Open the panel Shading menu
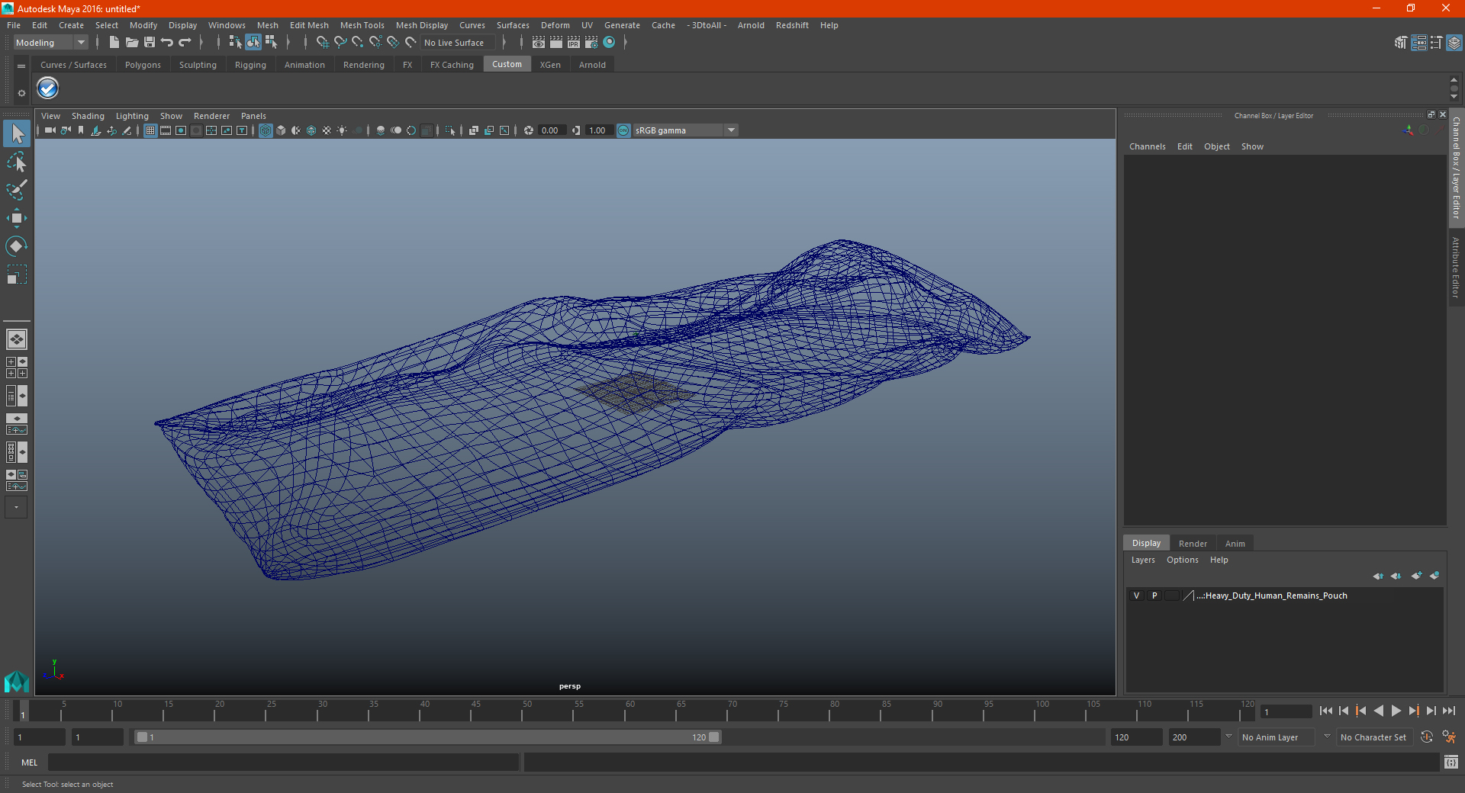Screen dimensions: 1465x793 click(x=88, y=116)
